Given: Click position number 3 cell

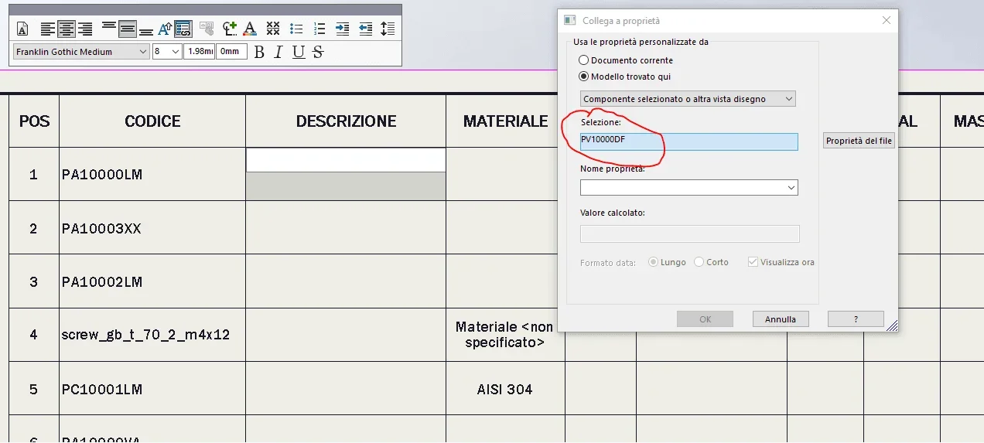Looking at the screenshot, I should (34, 281).
